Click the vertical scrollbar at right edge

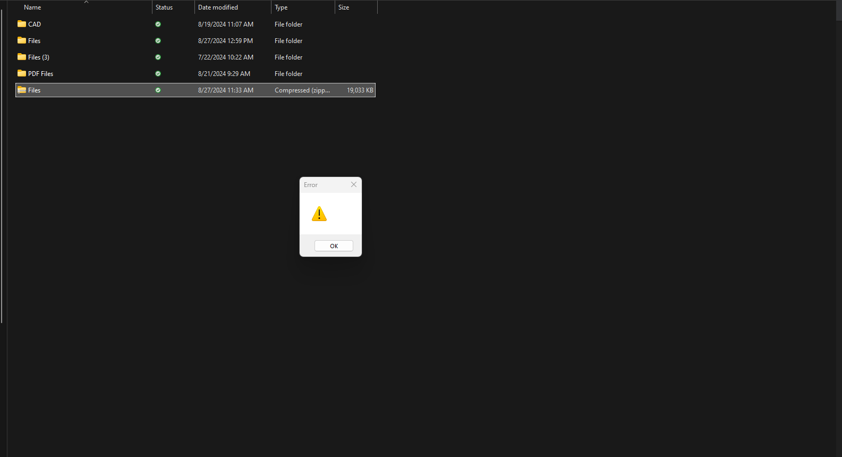pyautogui.click(x=839, y=228)
